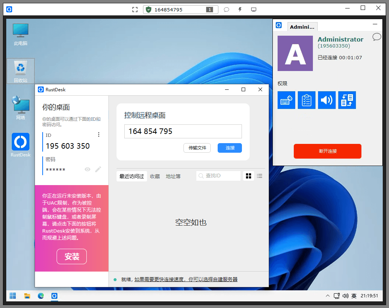Open the 自建服务器 link
Image resolution: width=389 pixels, height=308 pixels.
(x=225, y=280)
